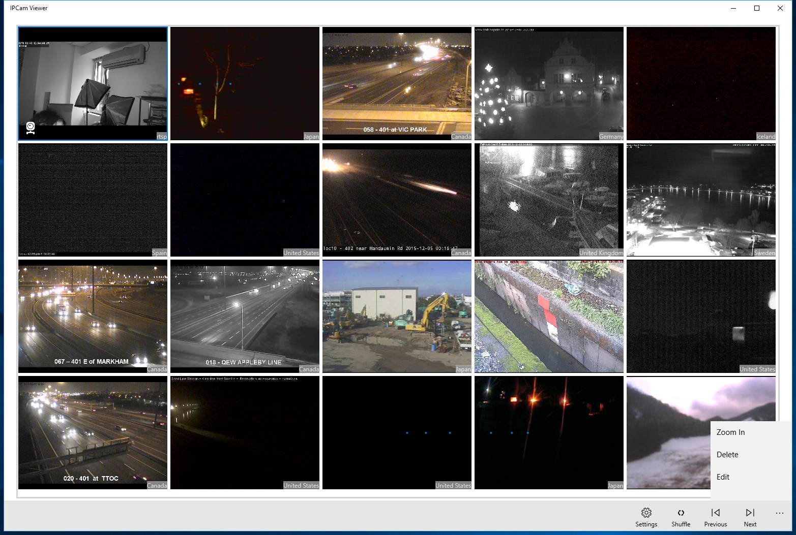Select the rtsp camera feed
This screenshot has width=796, height=535.
[x=93, y=84]
